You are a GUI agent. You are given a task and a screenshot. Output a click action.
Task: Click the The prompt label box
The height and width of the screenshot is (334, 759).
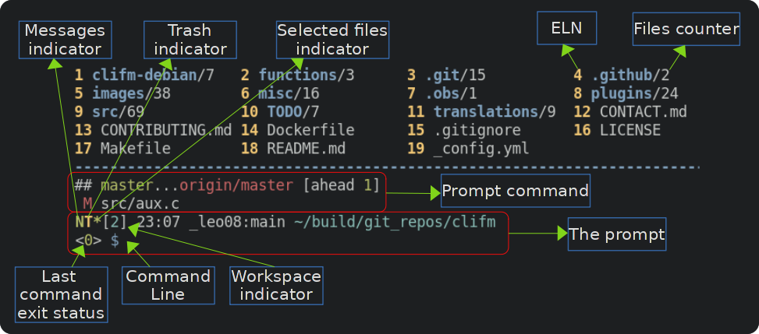pyautogui.click(x=617, y=234)
